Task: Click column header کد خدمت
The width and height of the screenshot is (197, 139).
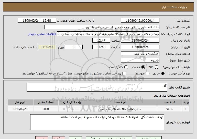Action: click(169, 103)
